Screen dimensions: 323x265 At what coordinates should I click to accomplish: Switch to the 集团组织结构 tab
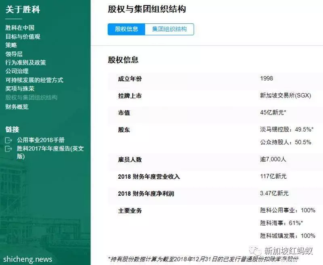coord(169,29)
